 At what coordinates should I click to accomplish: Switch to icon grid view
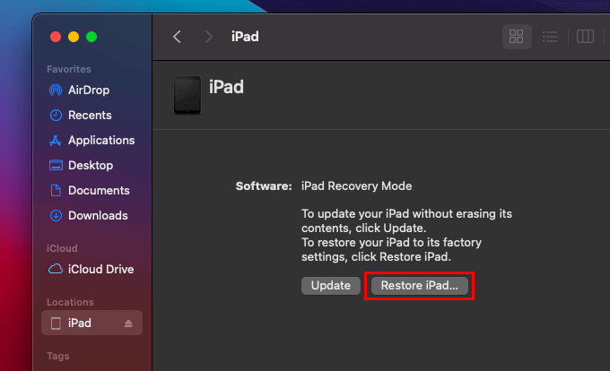pos(517,37)
